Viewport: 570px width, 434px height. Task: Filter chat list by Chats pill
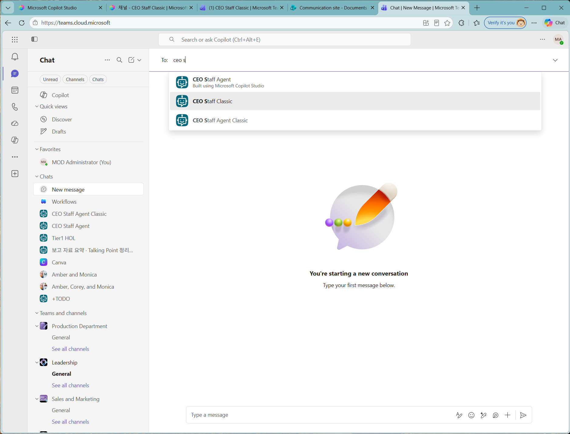98,80
